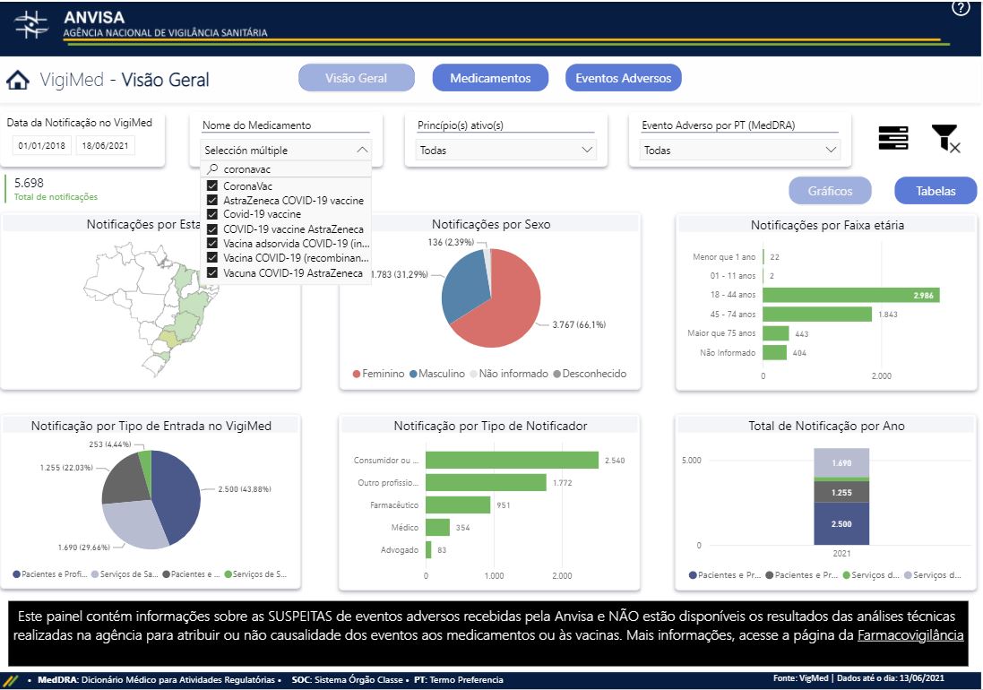
Task: Click the coronavac search box
Action: pyautogui.click(x=287, y=169)
